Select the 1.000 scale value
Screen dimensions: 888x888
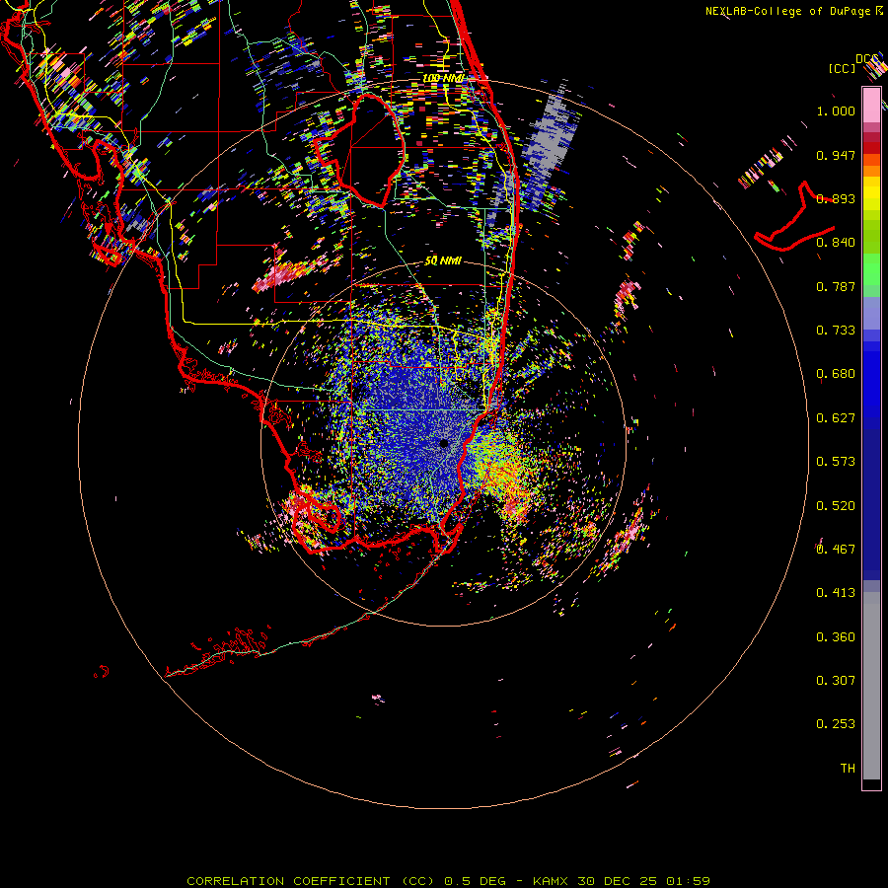pos(836,111)
